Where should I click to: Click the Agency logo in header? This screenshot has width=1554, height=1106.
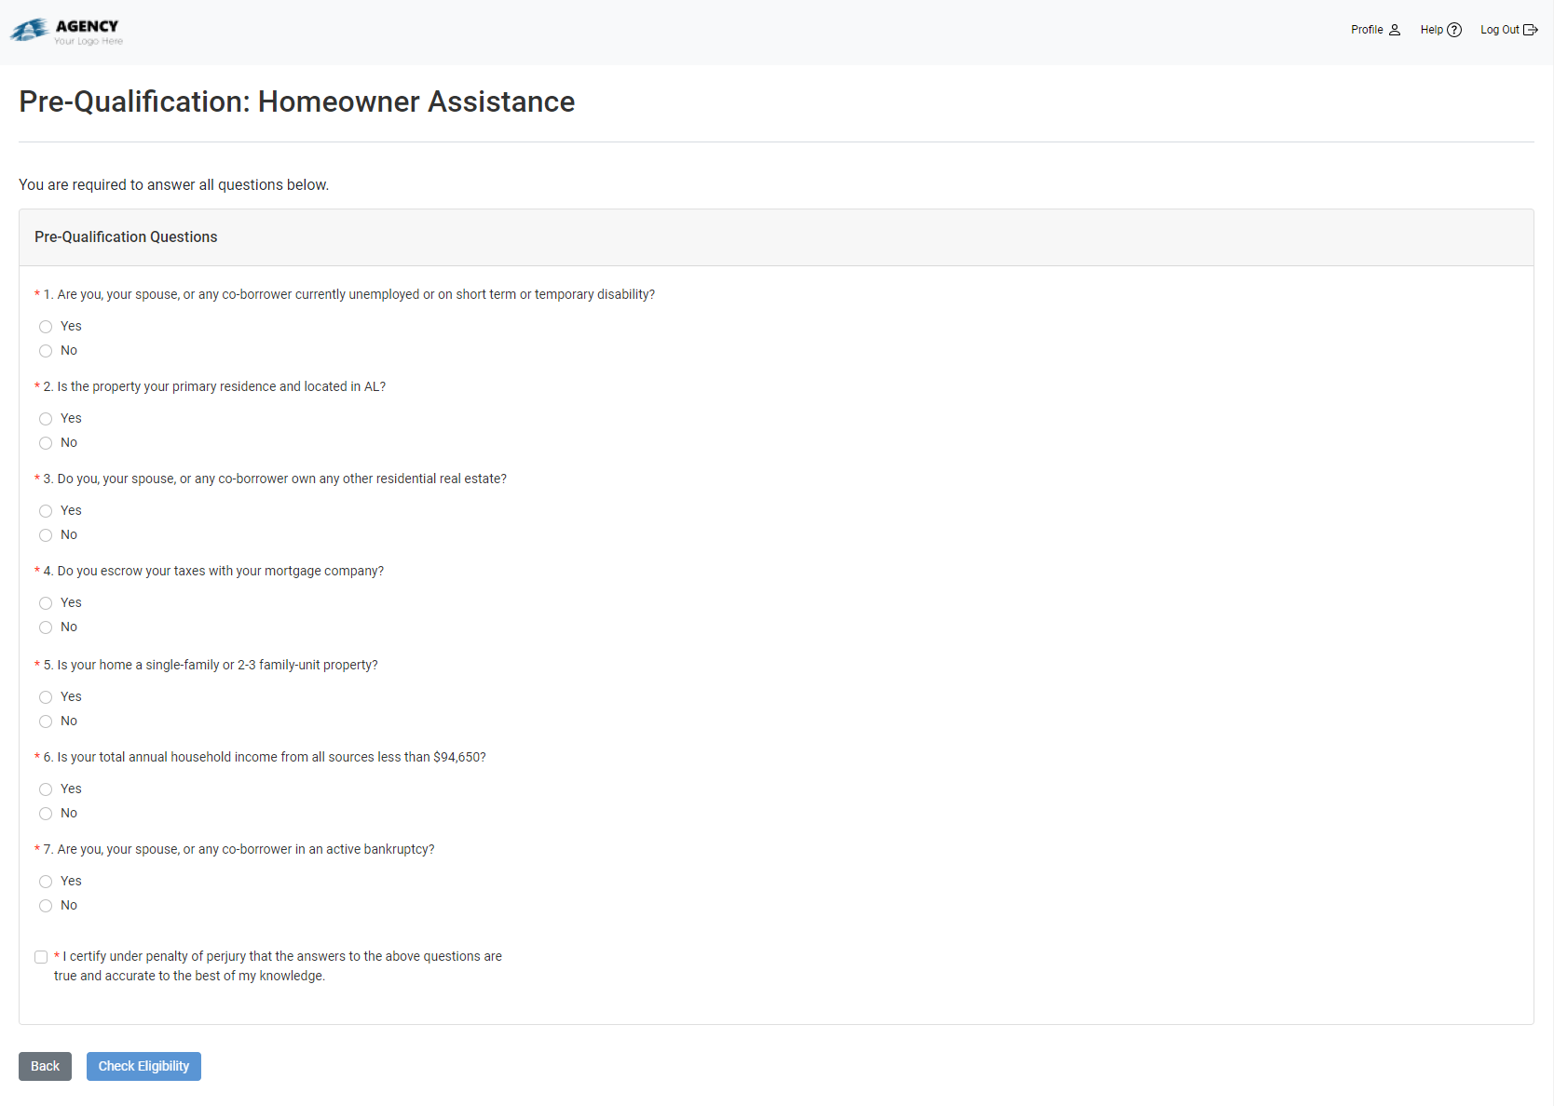[66, 32]
